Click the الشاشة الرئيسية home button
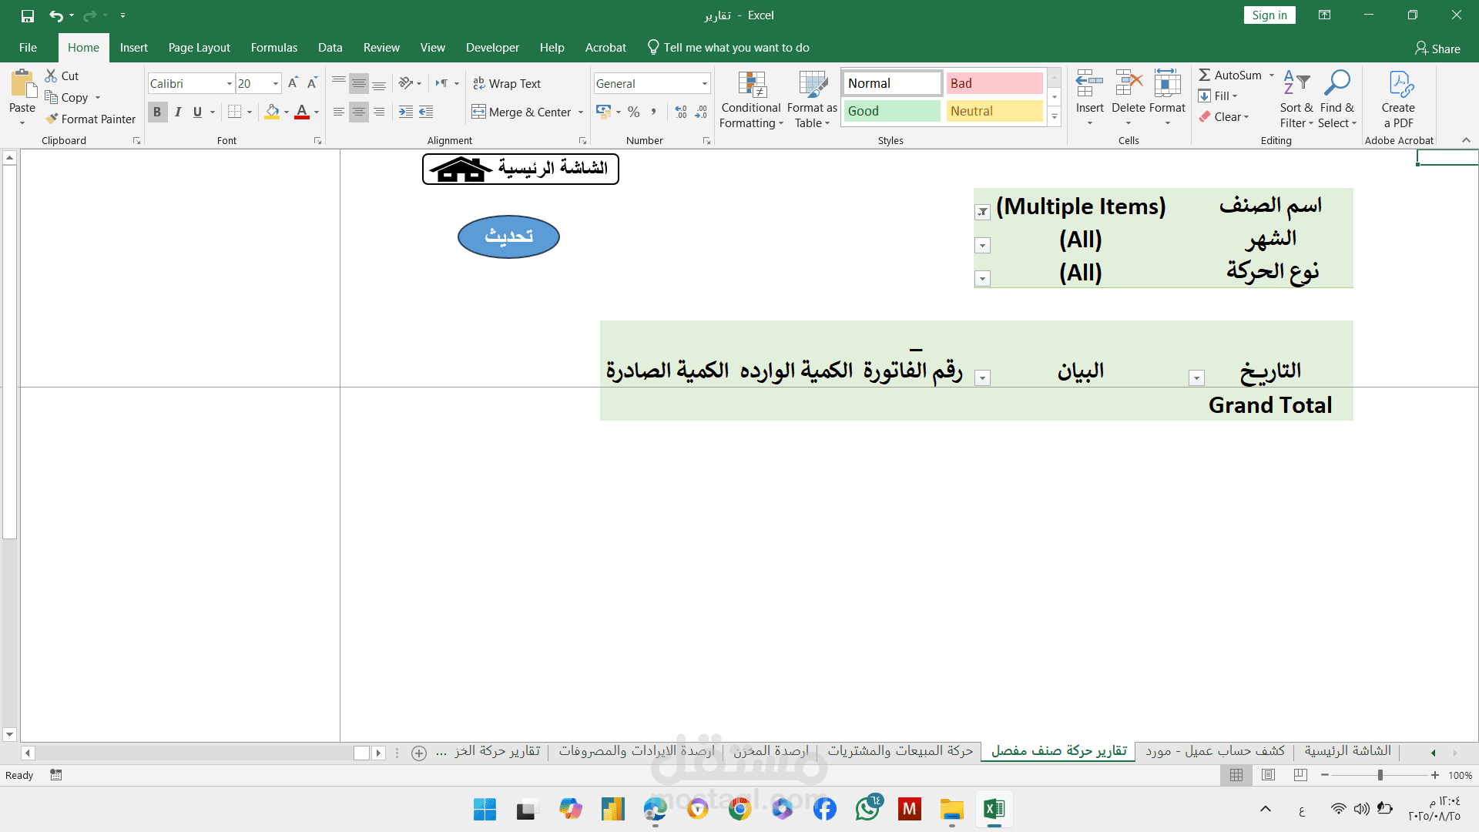1479x832 pixels. pyautogui.click(x=521, y=169)
